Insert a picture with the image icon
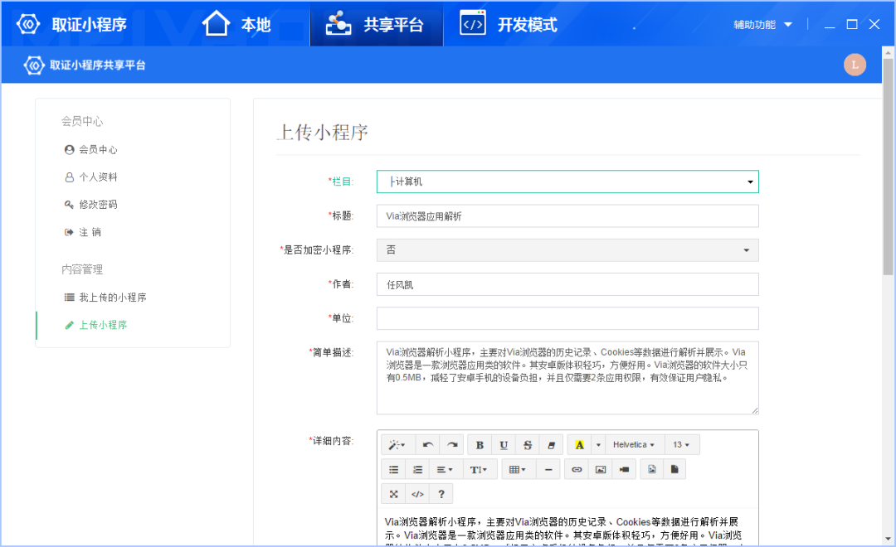This screenshot has height=547, width=896. pyautogui.click(x=601, y=469)
